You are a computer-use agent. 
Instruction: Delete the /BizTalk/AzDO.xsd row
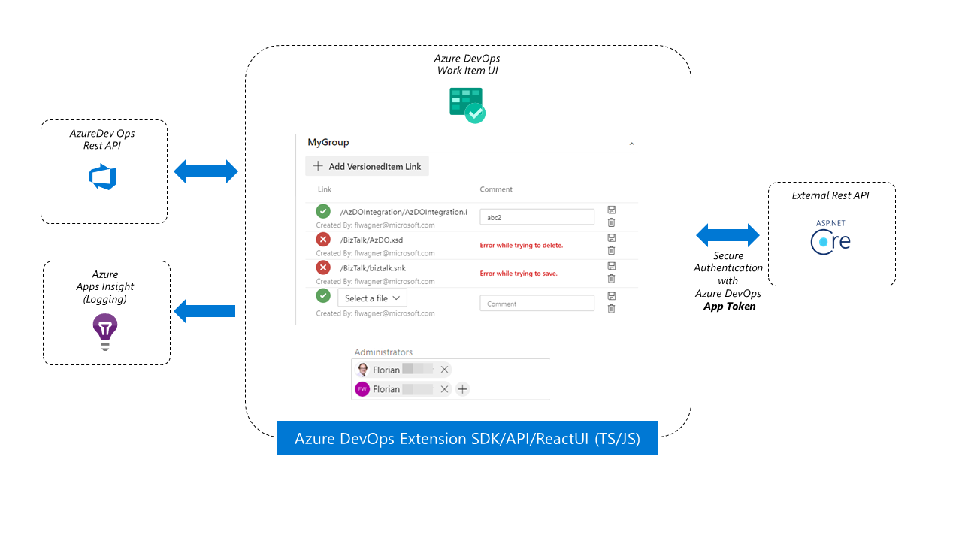point(611,250)
